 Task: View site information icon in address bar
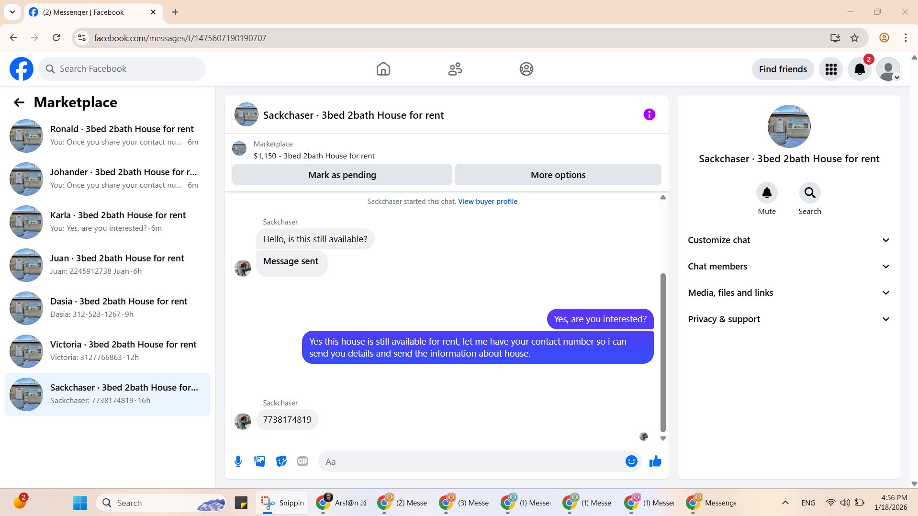pyautogui.click(x=82, y=38)
